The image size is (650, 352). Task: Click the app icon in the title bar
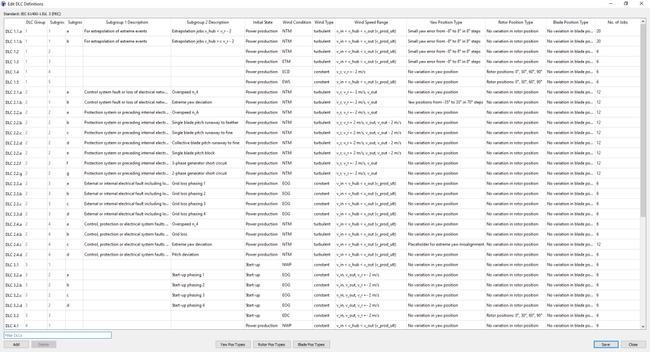click(x=4, y=4)
